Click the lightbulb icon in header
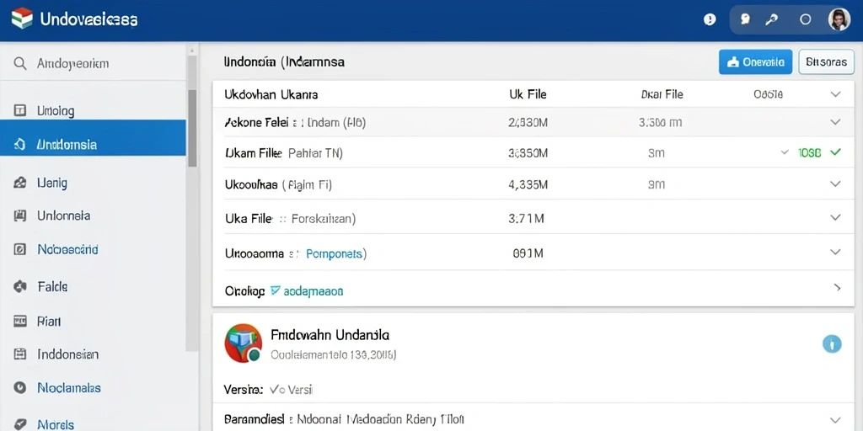Screen dimensions: 863x431 [745, 19]
